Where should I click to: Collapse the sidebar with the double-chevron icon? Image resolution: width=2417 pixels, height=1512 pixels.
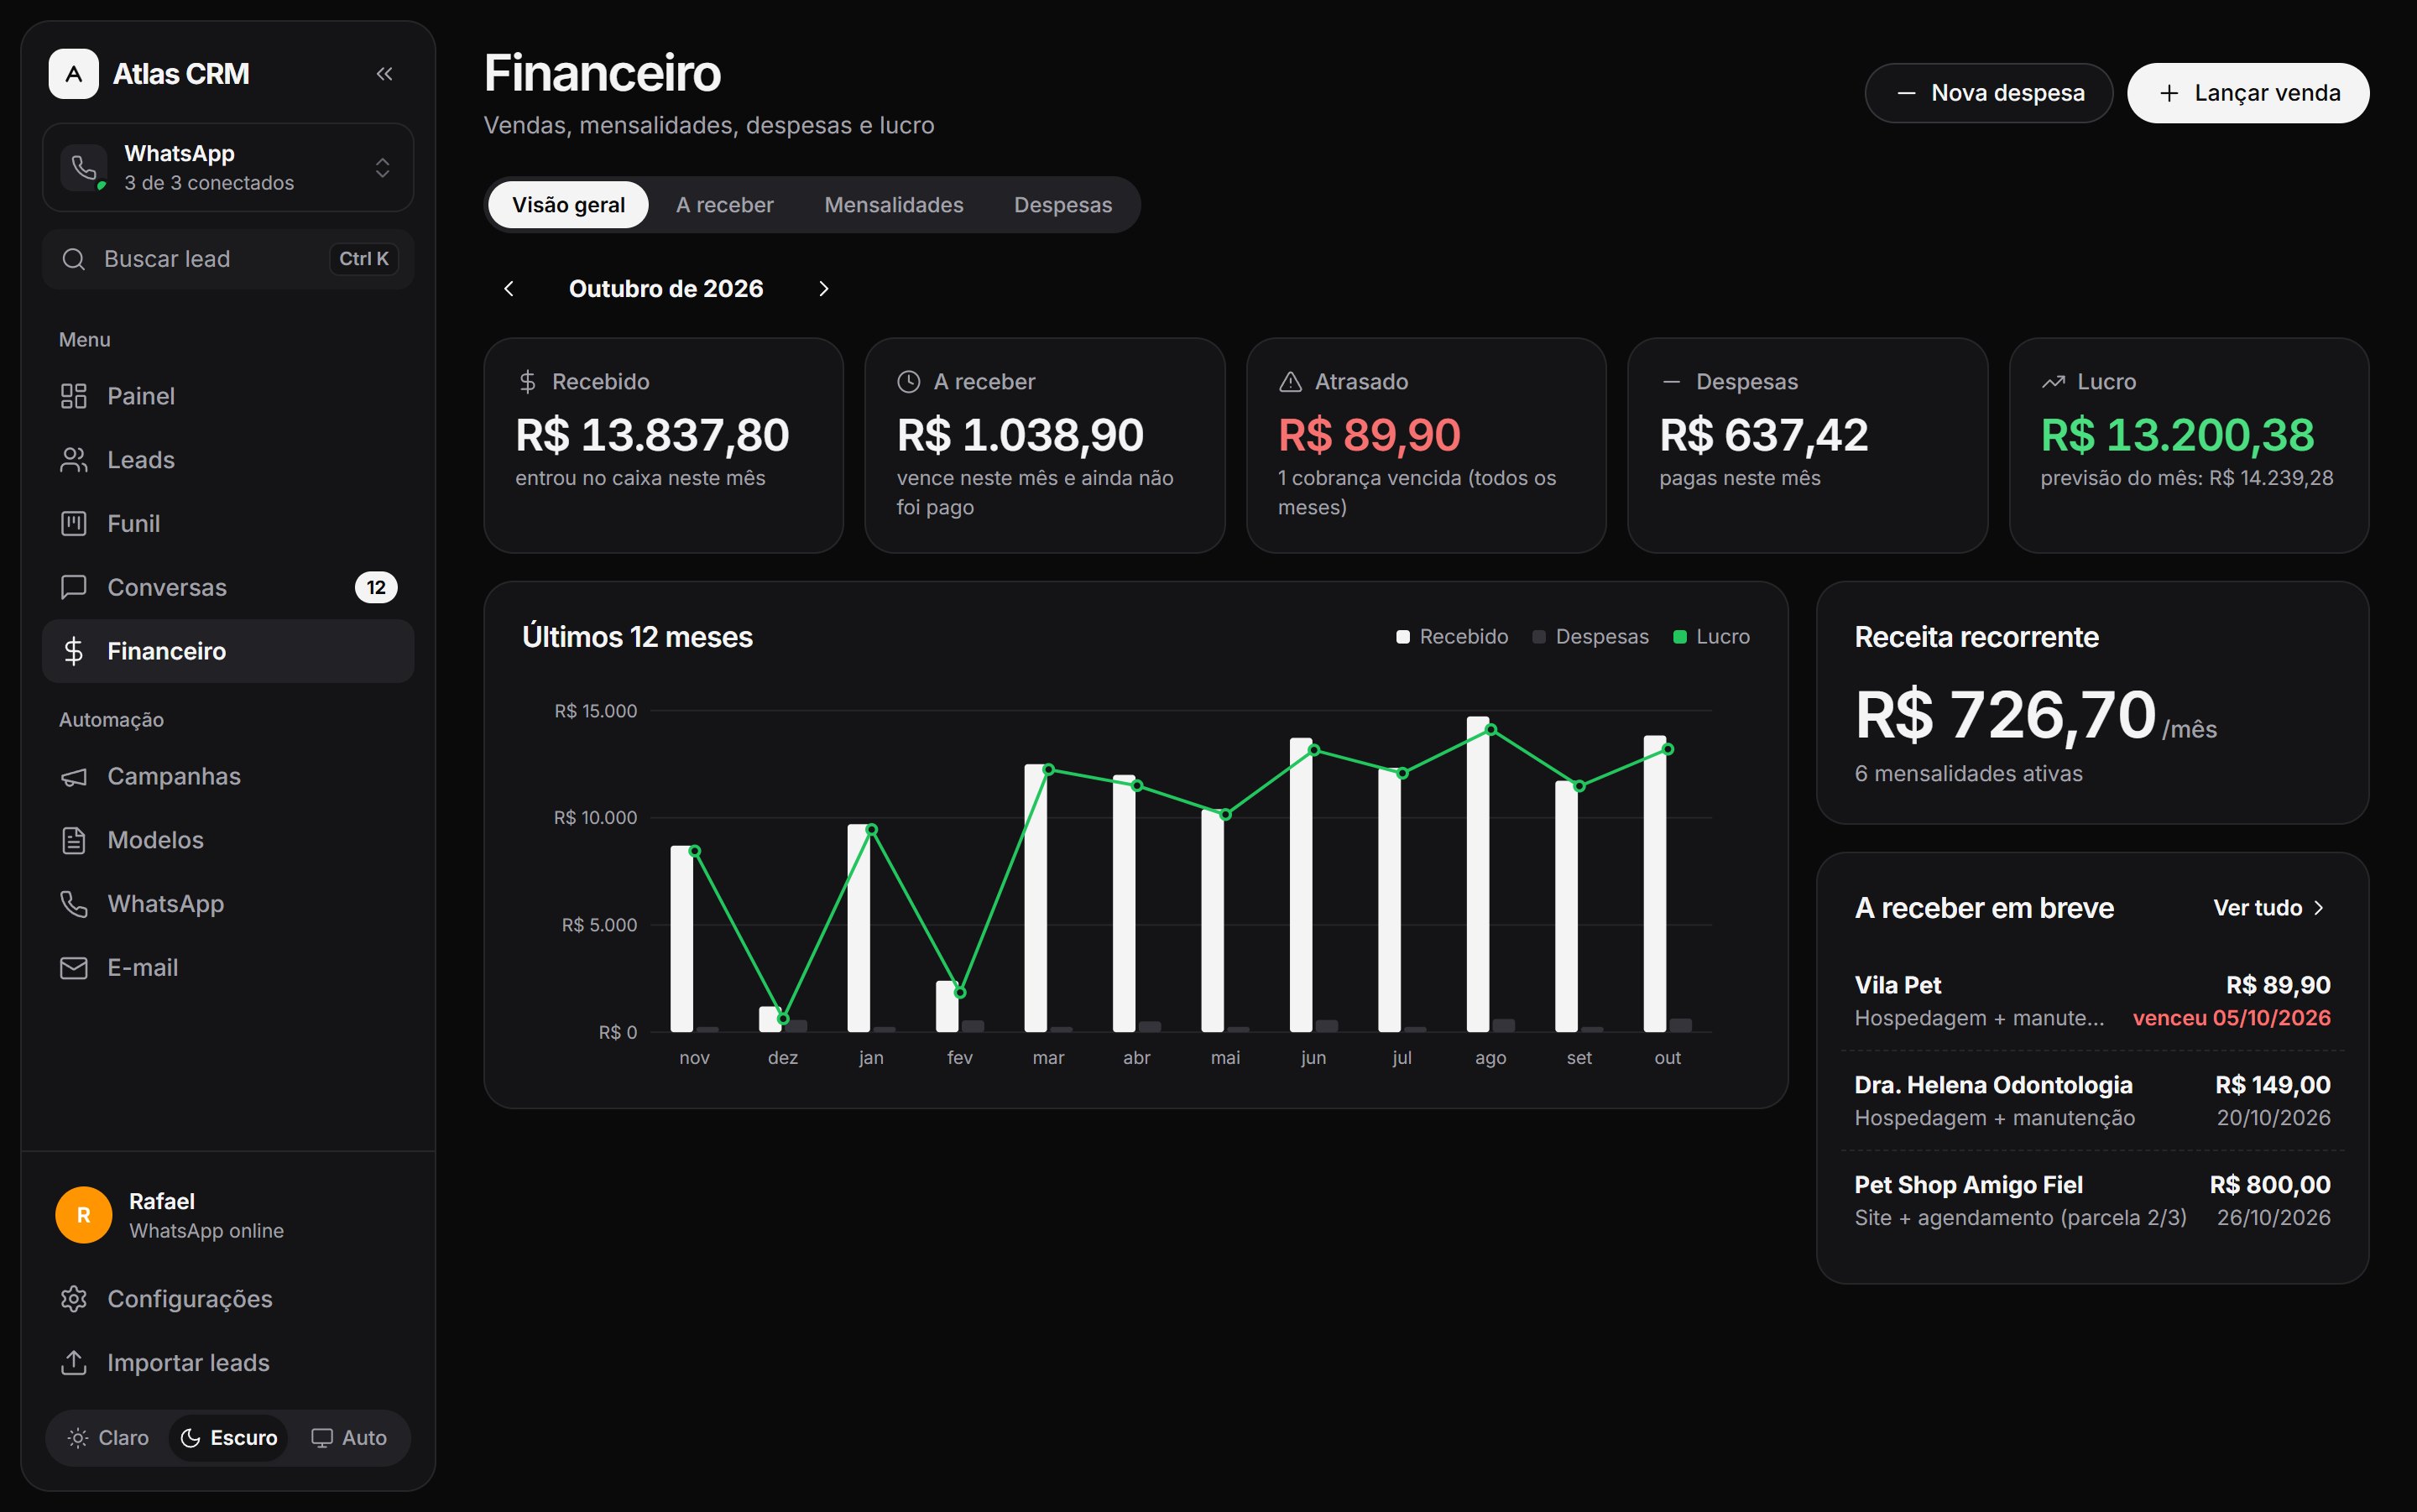coord(384,74)
